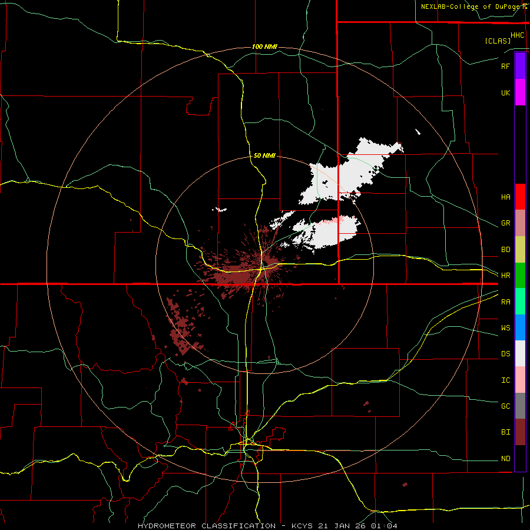Click the BI legend label

tap(506, 432)
